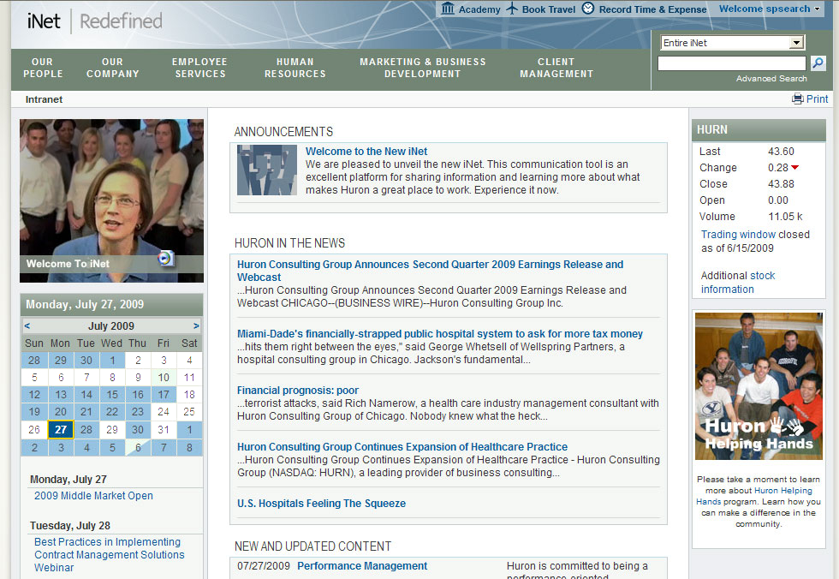View the 2009 Middle Market Open event
Viewport: 839px width, 579px height.
point(92,495)
